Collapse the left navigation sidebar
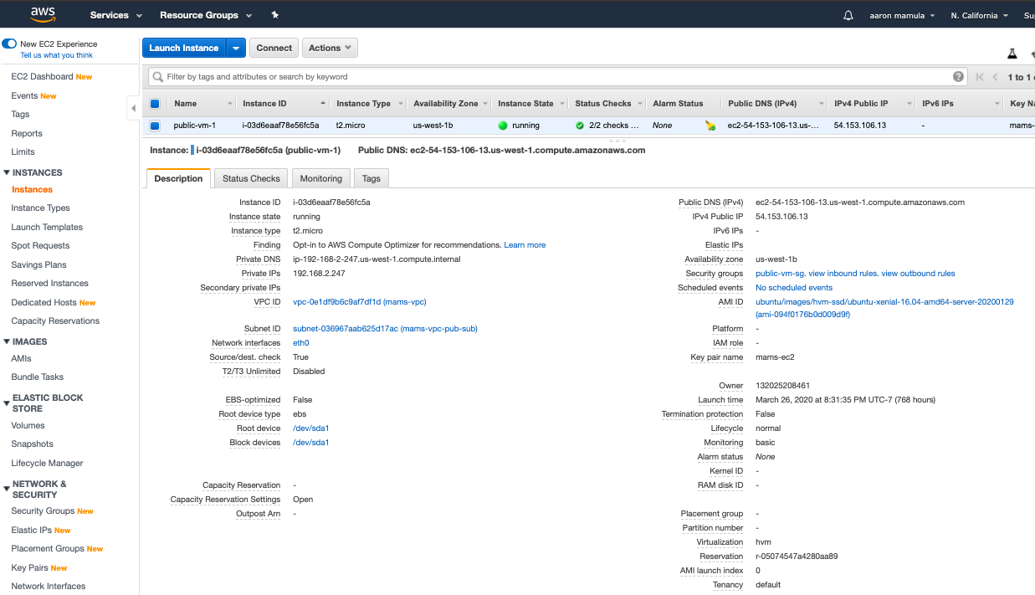The height and width of the screenshot is (595, 1035). point(133,108)
